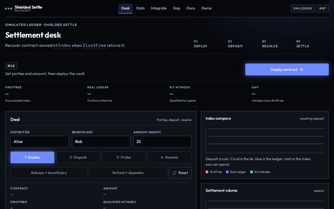Select the 03 RESOLVE progress step
The image size is (334, 209).
[x=270, y=44]
